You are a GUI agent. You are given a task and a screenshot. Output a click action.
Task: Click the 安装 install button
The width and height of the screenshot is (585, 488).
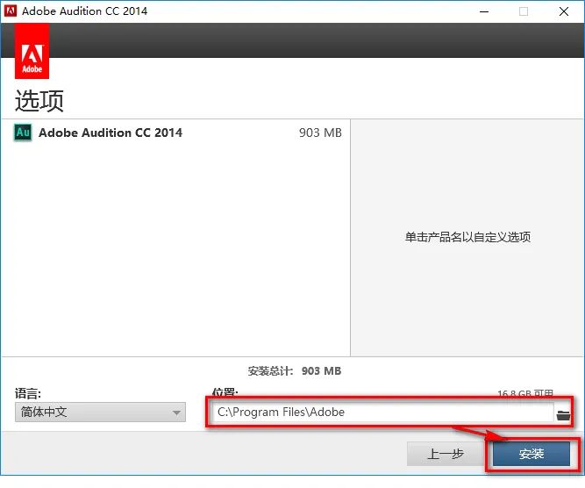click(531, 454)
